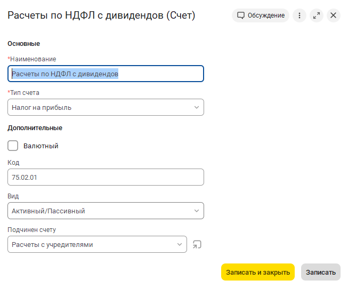Open the linked parent account card icon
348x288 pixels.
point(197,245)
